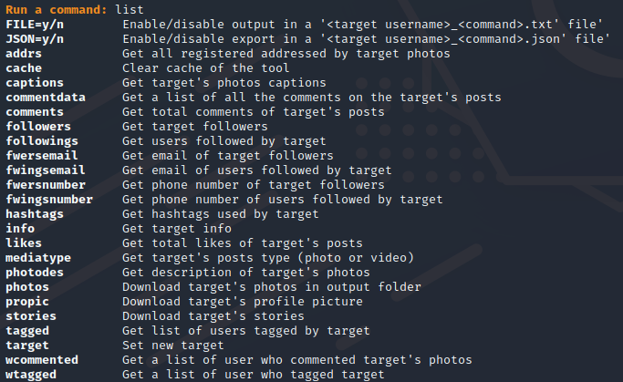The height and width of the screenshot is (382, 623).
Task: Select the photodes command word
Action: pyautogui.click(x=35, y=273)
